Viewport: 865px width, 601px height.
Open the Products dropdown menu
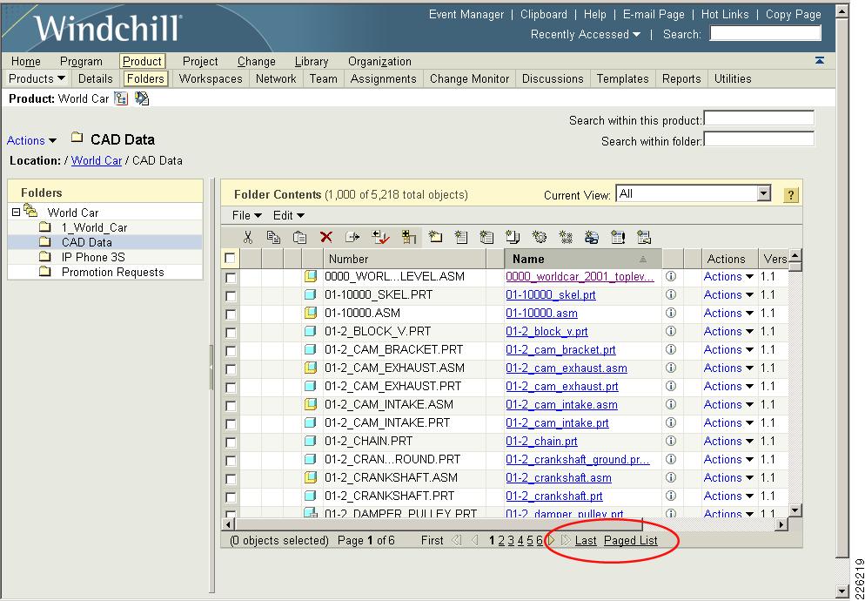[37, 78]
